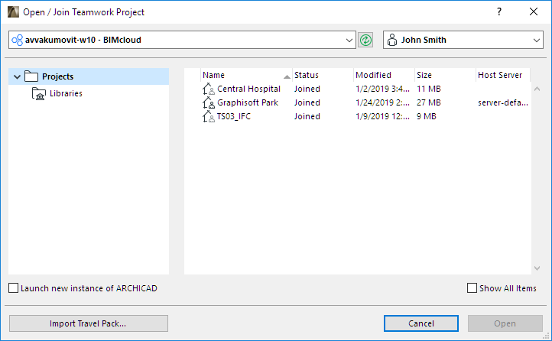
Task: Click the Projects folder icon in tree
Action: pos(31,76)
